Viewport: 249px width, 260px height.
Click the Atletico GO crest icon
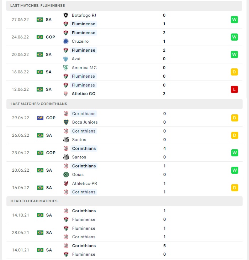pos(66,94)
